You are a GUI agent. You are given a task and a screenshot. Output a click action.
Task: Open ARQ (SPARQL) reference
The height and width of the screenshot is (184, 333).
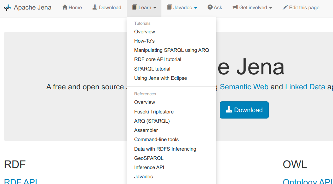152,121
